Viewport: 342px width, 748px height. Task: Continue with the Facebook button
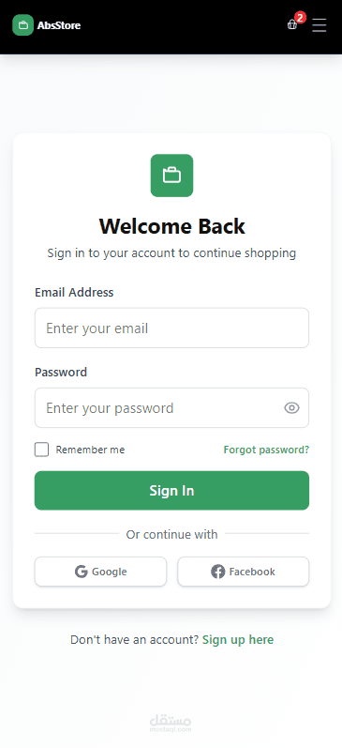point(244,572)
